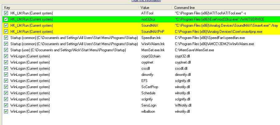The image size is (280, 125).
Task: Click the speedfan.exe command line path
Action: (210, 38)
